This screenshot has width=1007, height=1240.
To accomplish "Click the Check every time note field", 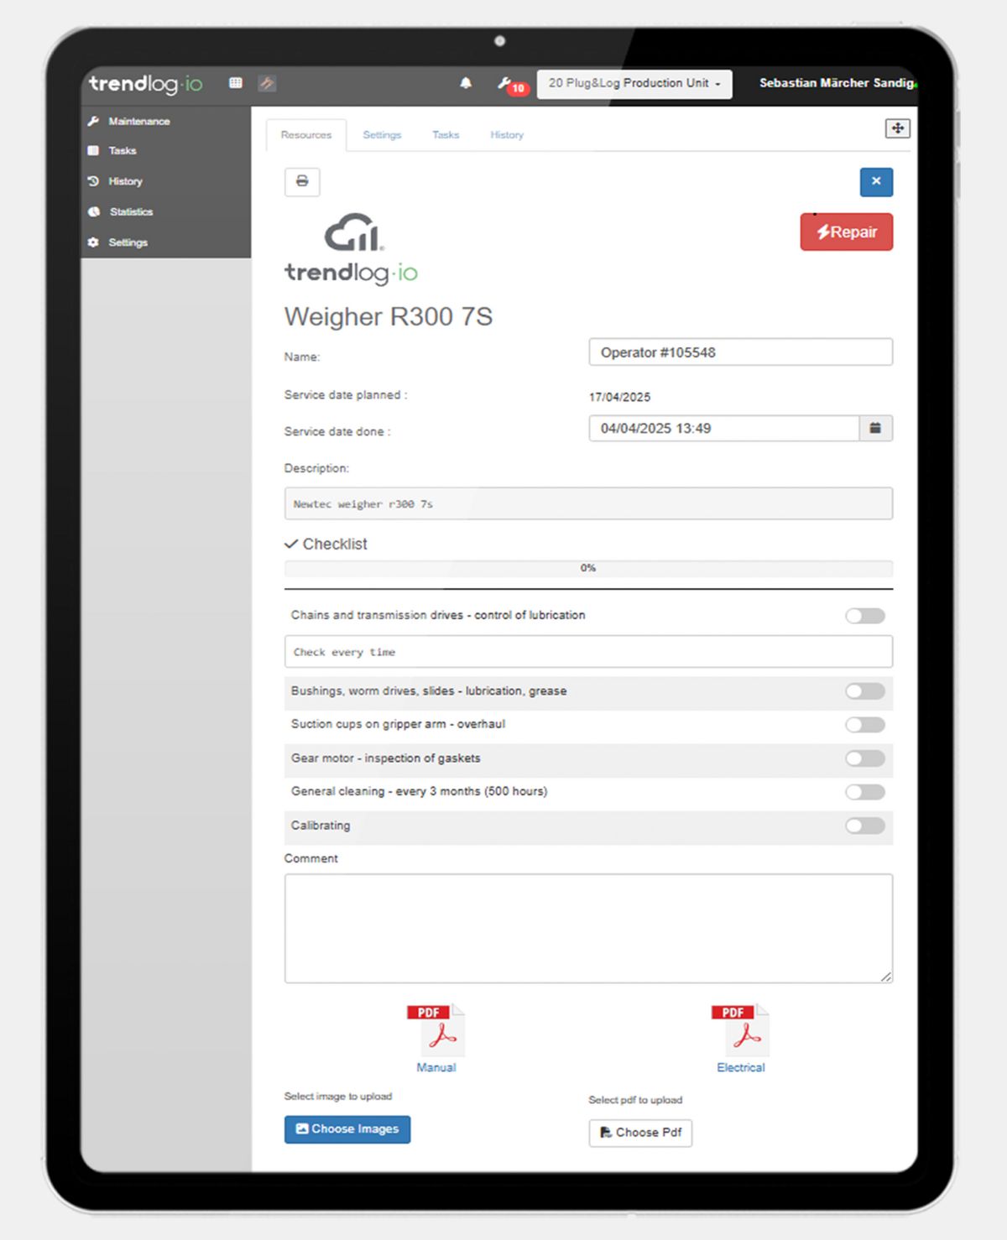I will click(x=588, y=652).
